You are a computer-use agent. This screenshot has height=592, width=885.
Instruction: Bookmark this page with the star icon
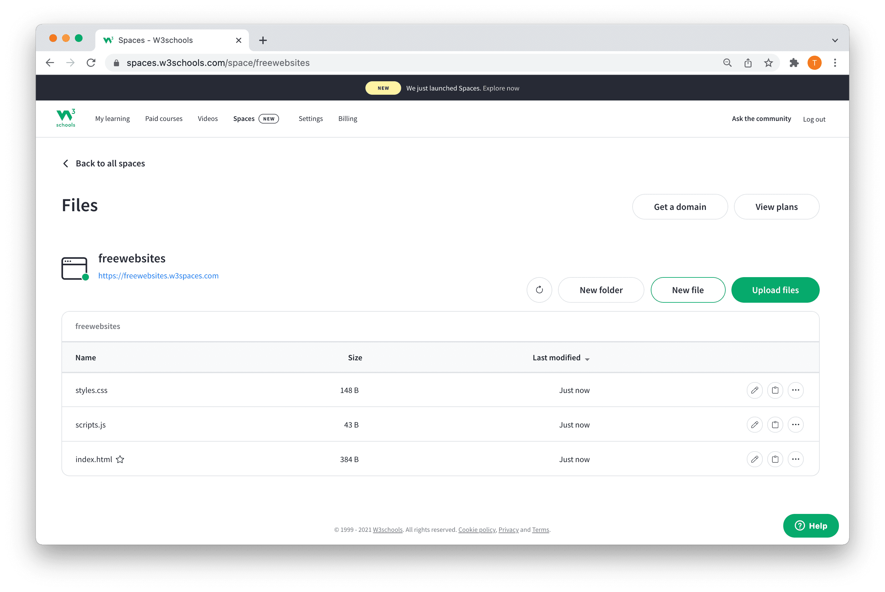pyautogui.click(x=768, y=63)
